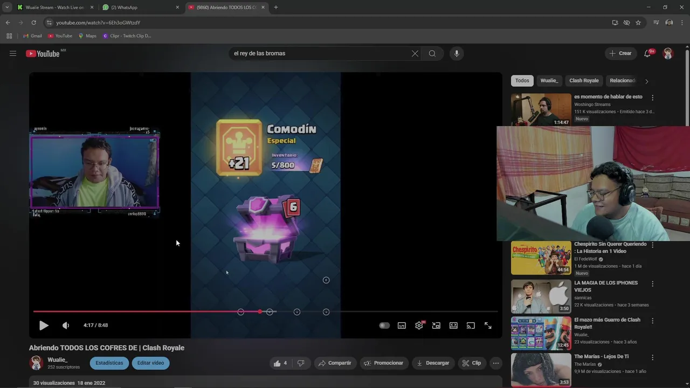
Task: Click the Editar vídeo button
Action: click(x=151, y=363)
